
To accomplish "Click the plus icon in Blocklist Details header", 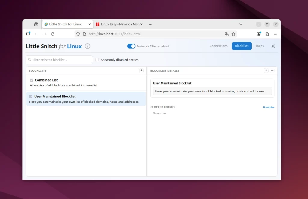I will point(266,70).
